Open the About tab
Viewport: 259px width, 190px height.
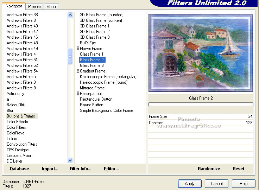click(51, 7)
